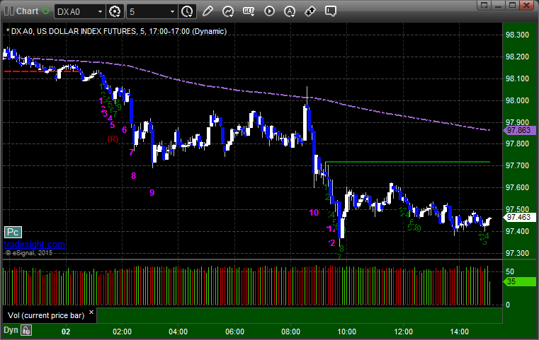Open the time template clock menu
Image resolution: width=539 pixels, height=340 pixels.
tap(187, 11)
